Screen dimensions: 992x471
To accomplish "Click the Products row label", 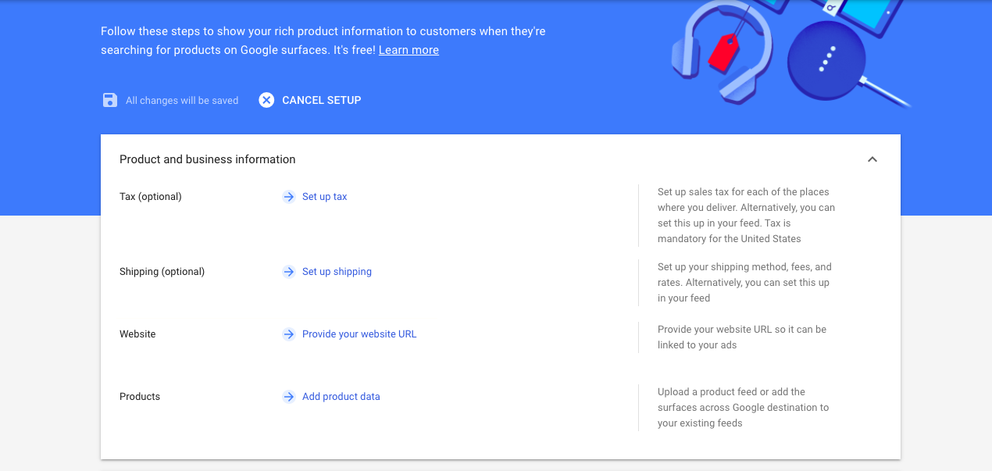I will (140, 397).
